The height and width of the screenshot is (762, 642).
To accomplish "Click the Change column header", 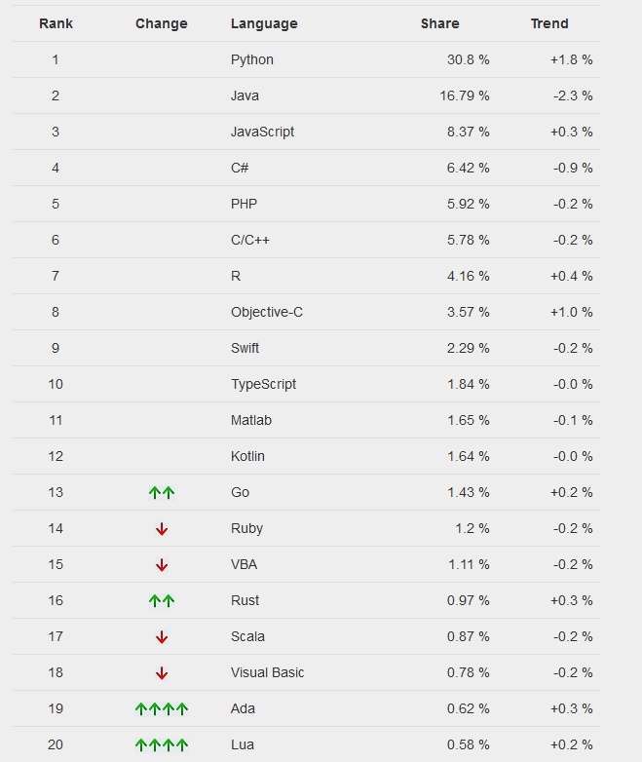I will 162,23.
